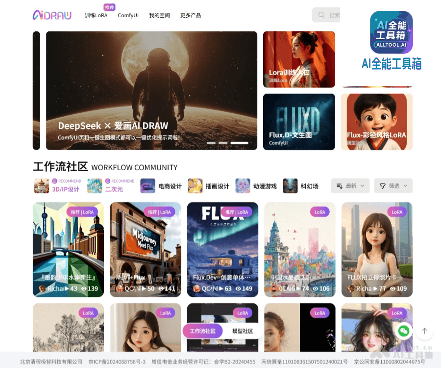Open the Midjourney Meet Flux workflow card
The image size is (441, 368).
[146, 249]
